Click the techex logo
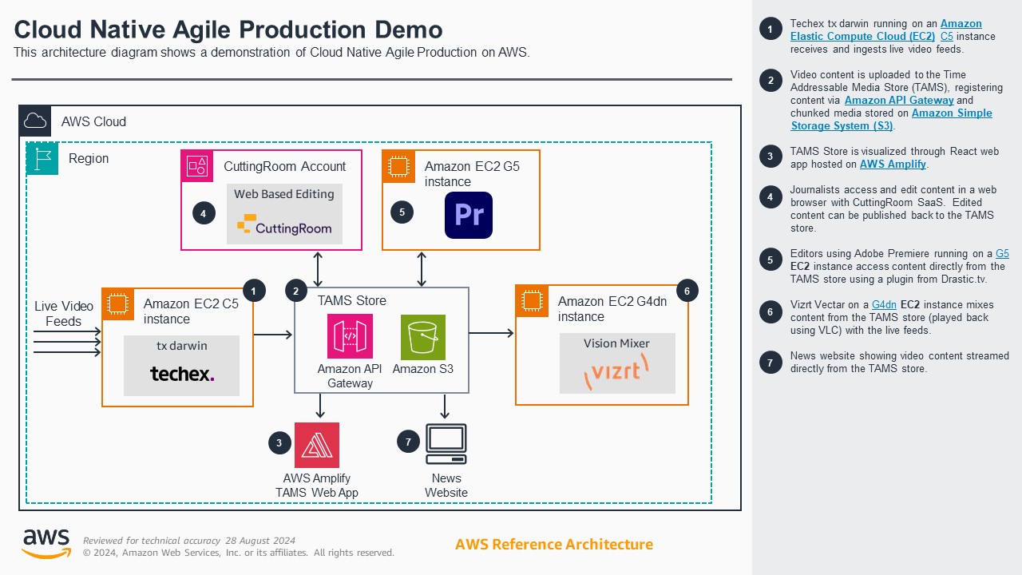This screenshot has height=575, width=1022. point(181,372)
